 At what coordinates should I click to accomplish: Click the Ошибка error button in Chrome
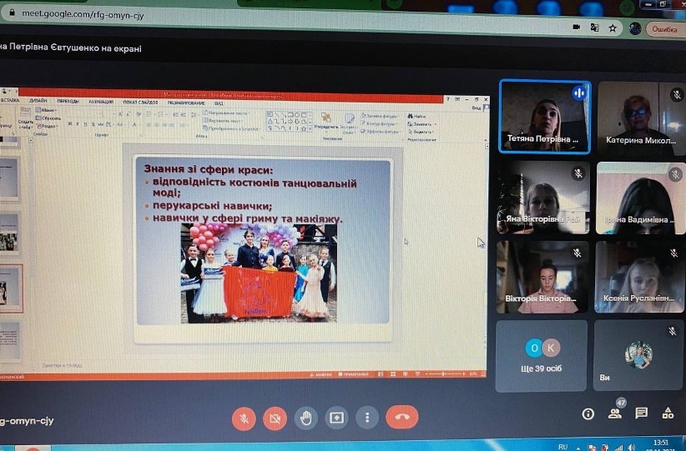coord(665,29)
